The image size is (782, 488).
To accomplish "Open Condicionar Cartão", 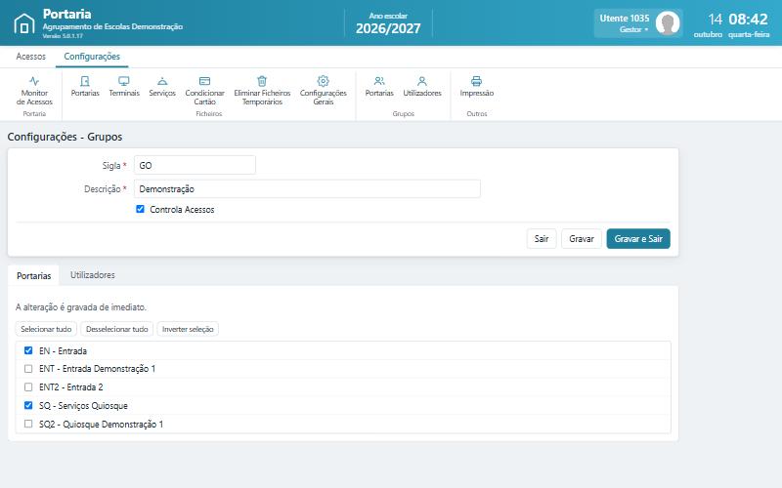I will coord(204,91).
